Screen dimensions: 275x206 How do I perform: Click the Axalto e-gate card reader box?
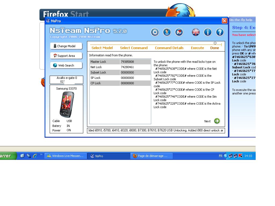(67, 80)
